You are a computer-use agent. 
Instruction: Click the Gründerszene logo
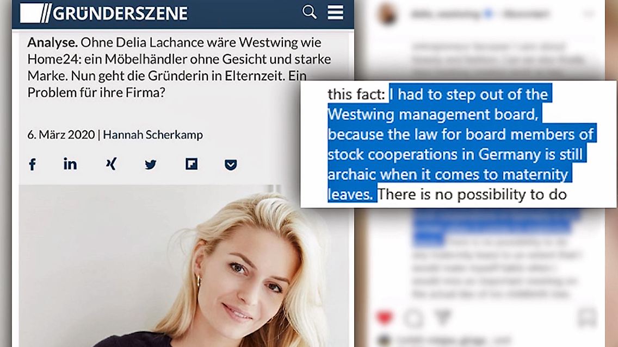[x=104, y=14]
